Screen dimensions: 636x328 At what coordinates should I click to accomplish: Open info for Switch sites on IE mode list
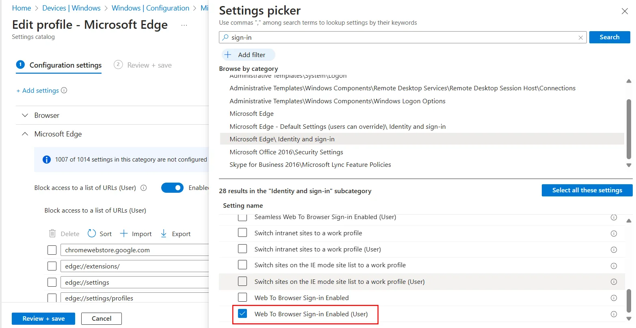[x=614, y=266]
